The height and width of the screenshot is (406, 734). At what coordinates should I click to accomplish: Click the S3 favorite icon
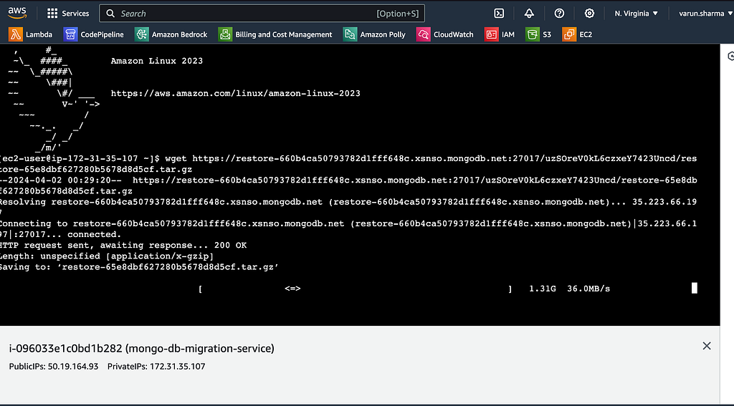(x=533, y=34)
